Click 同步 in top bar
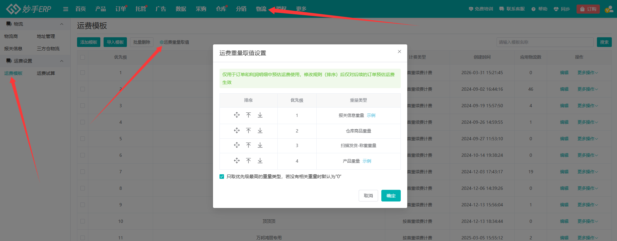The width and height of the screenshot is (617, 241). (562, 9)
